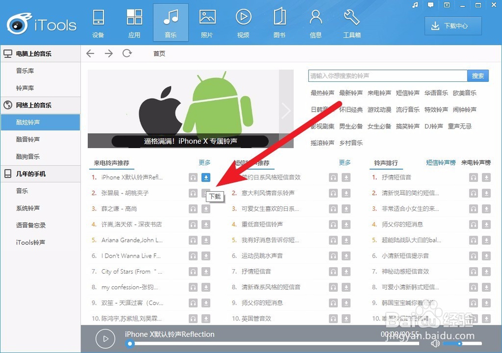This screenshot has width=502, height=353.
Task: Open the 应用 (Apps) section
Action: [x=135, y=23]
